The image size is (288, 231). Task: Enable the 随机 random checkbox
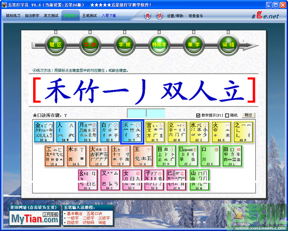click(x=227, y=115)
